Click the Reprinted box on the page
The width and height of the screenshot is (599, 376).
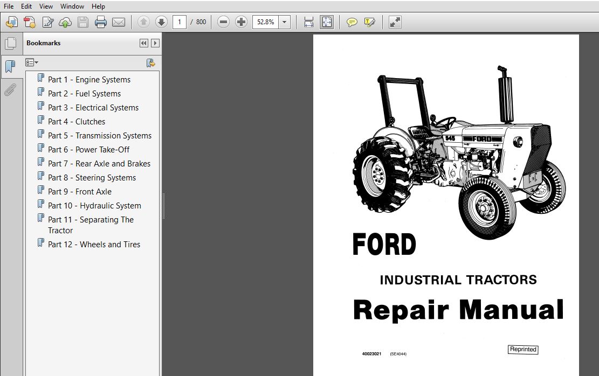[523, 349]
